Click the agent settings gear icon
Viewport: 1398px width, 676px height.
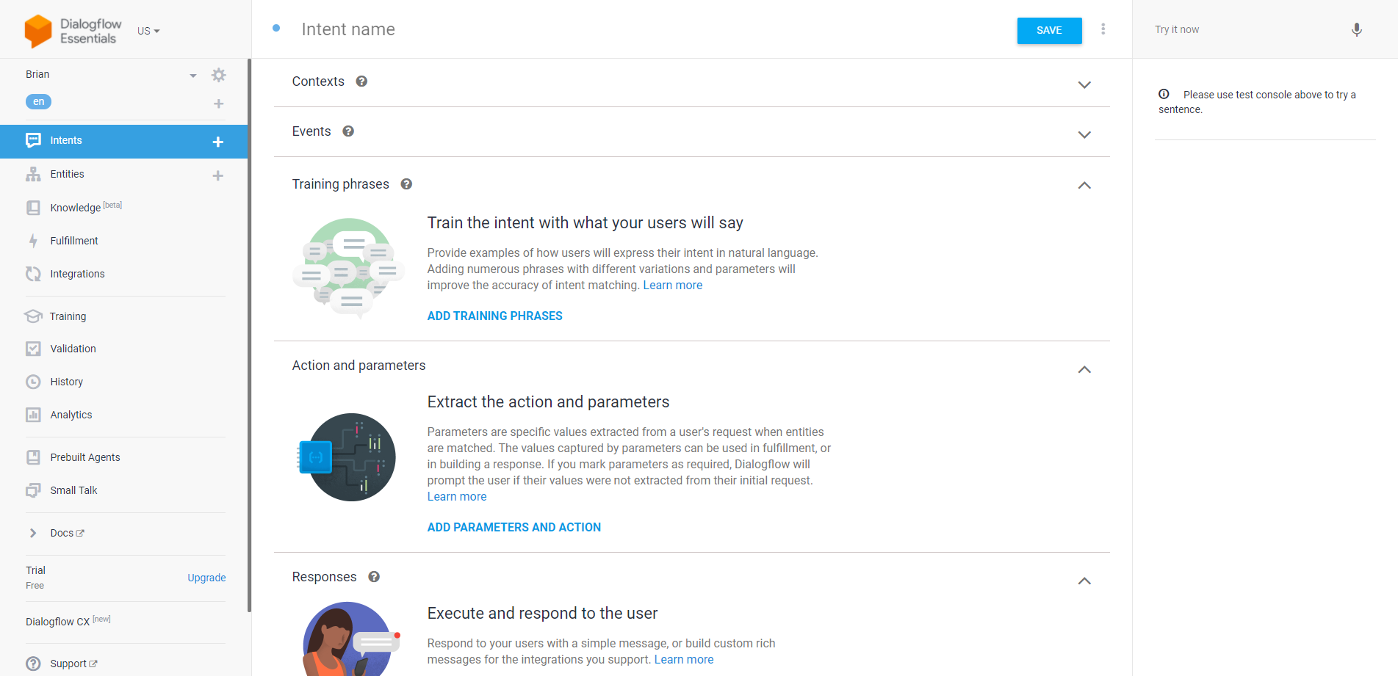tap(218, 75)
